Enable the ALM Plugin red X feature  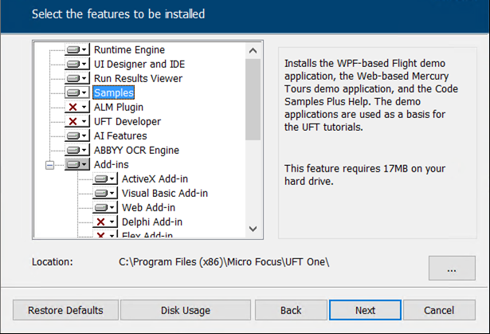pyautogui.click(x=73, y=108)
